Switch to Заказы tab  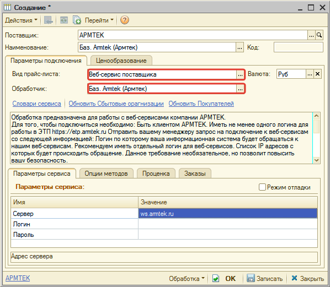coord(195,174)
